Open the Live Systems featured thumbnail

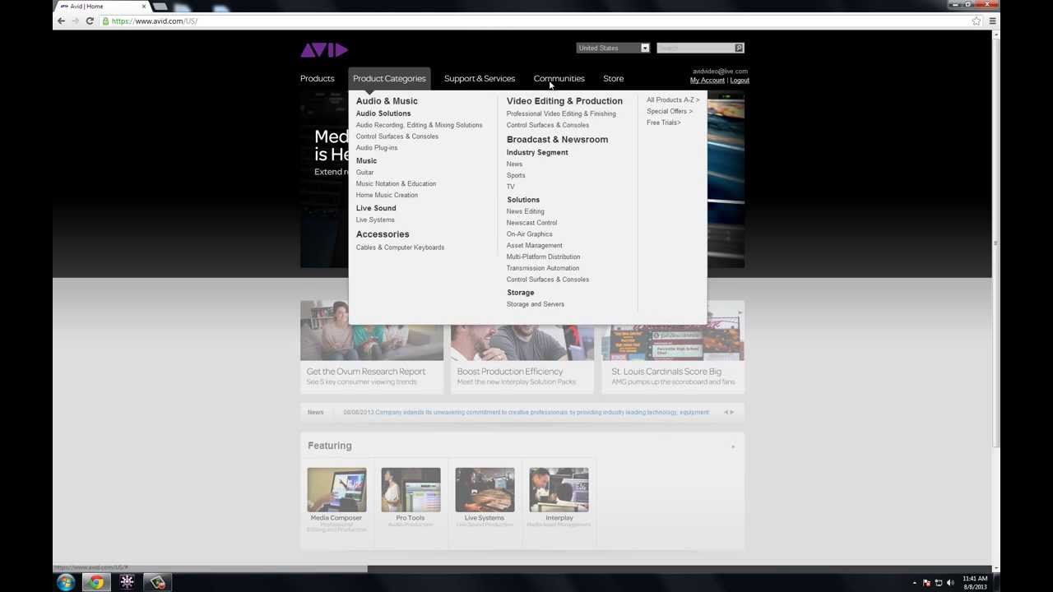[485, 490]
